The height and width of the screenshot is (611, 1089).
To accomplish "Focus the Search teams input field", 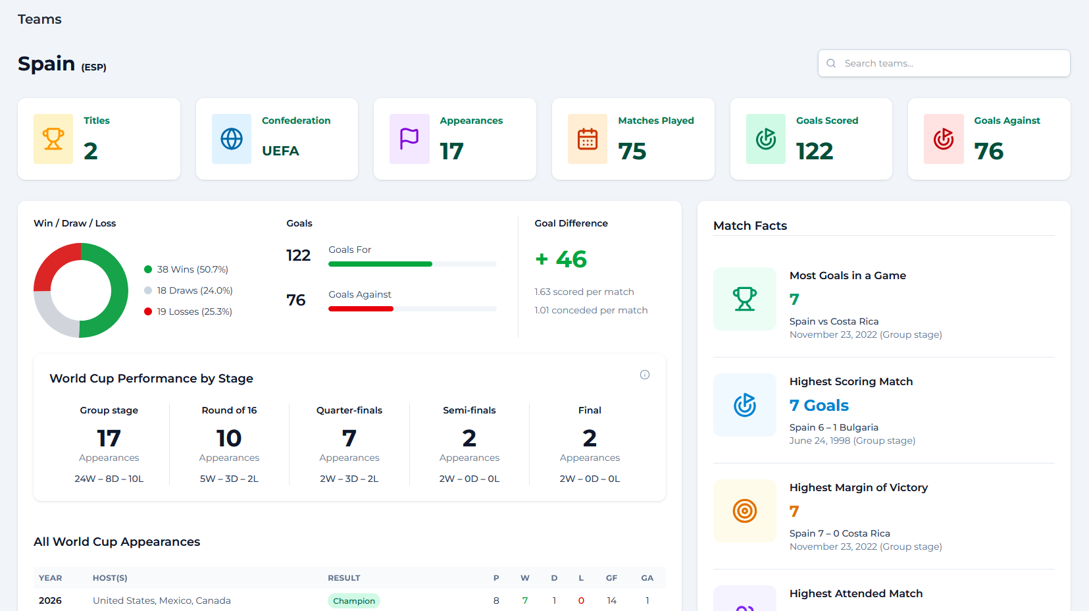I will coord(944,63).
